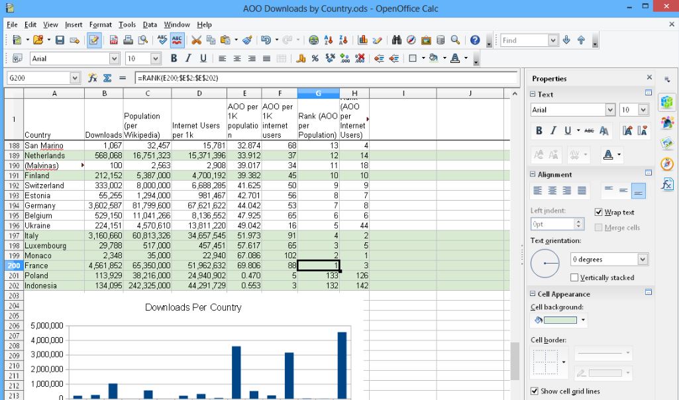Toggle Bold in Properties sidebar
Screen dimensions: 679x400
pos(539,130)
